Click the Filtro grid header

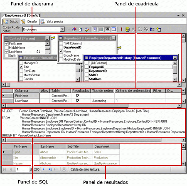[x=158, y=91]
